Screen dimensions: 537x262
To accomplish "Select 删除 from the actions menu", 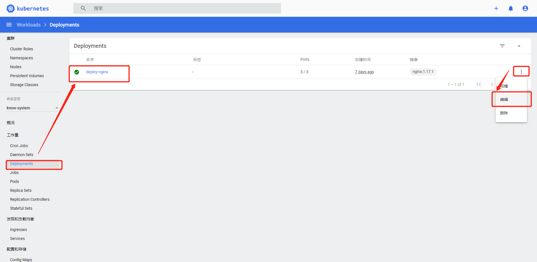I will (504, 113).
